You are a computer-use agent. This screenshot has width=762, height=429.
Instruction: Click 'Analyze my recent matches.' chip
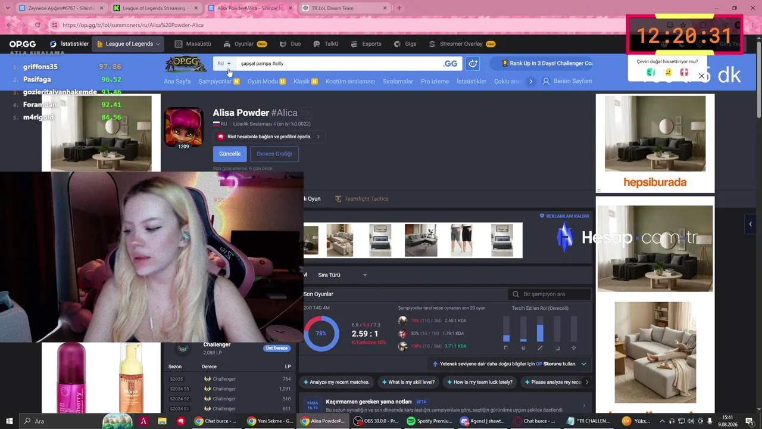pos(336,382)
